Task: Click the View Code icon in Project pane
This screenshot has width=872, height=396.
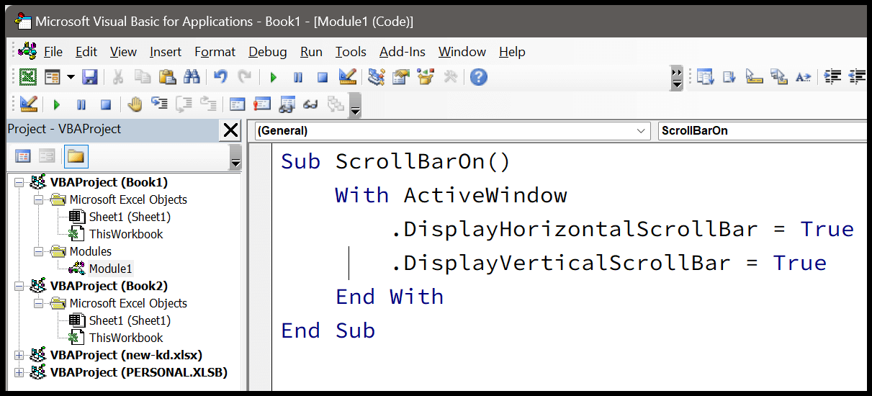Action: 23,156
